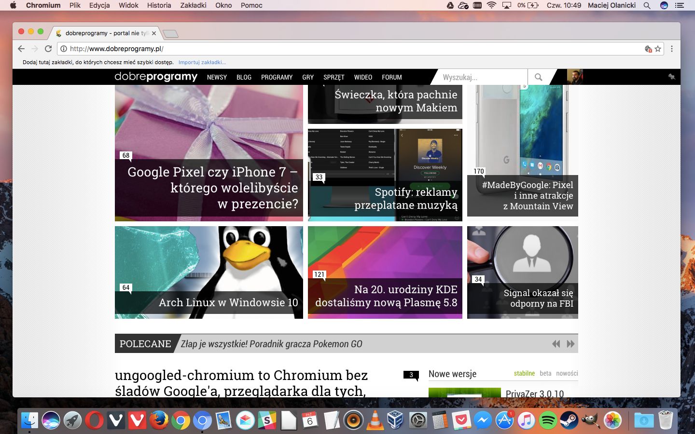Open the Historia menu
This screenshot has width=695, height=434.
pyautogui.click(x=159, y=5)
